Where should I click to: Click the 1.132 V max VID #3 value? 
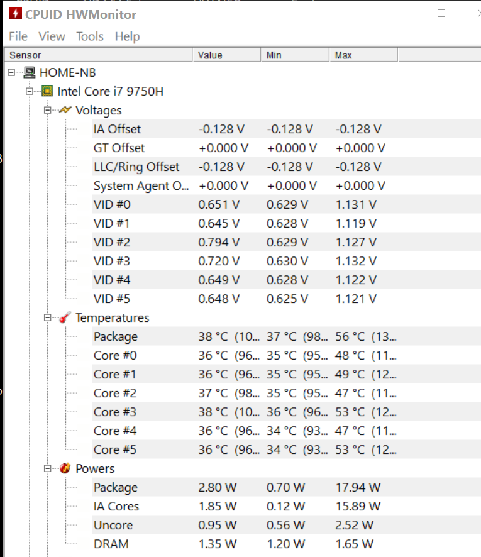coord(356,261)
